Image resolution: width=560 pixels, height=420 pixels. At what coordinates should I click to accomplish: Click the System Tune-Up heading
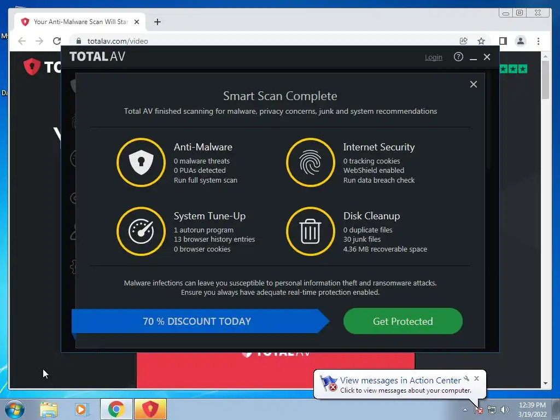click(209, 216)
